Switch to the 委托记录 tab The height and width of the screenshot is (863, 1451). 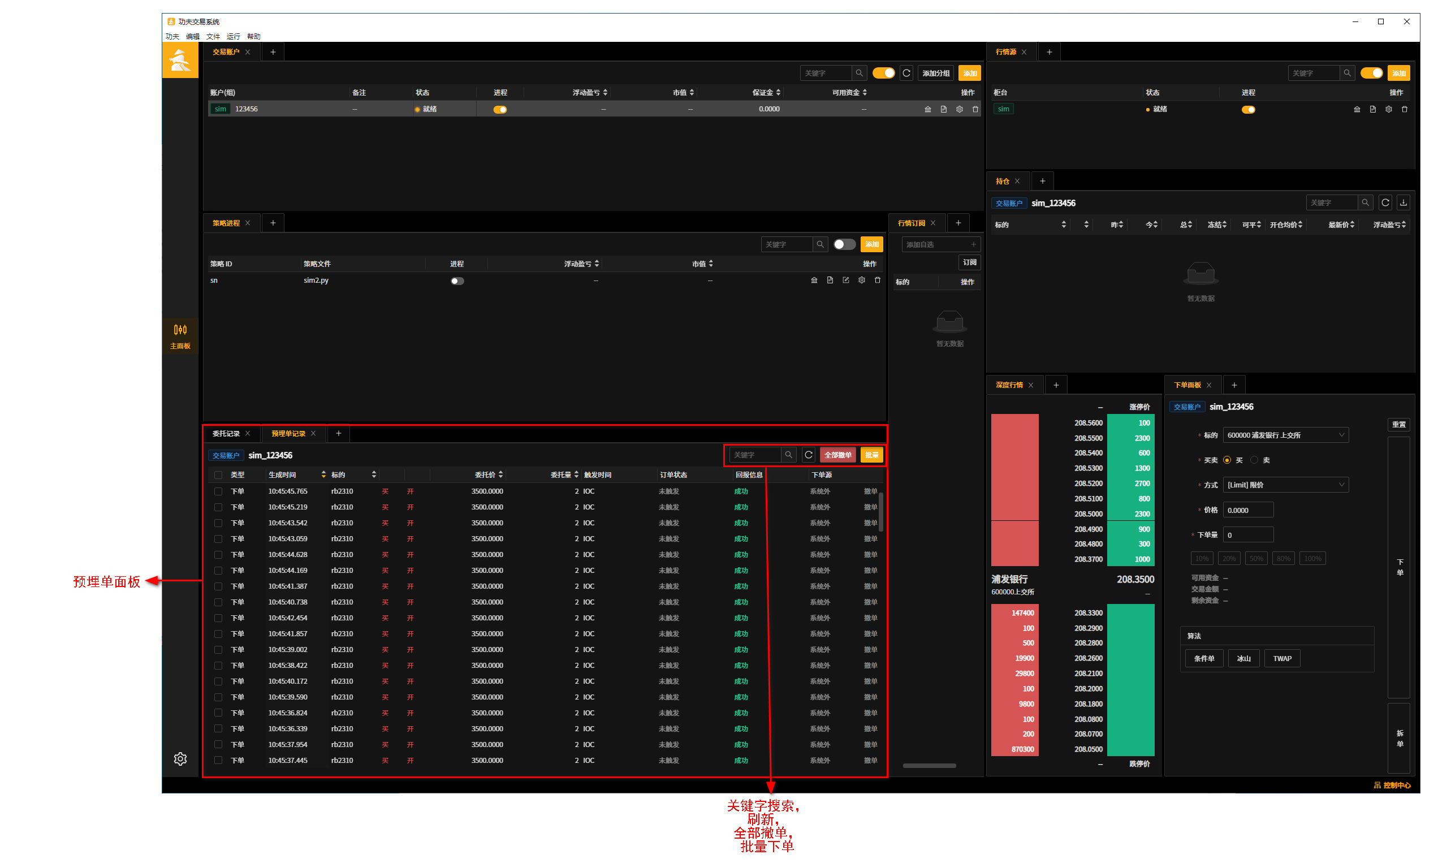[x=226, y=434]
